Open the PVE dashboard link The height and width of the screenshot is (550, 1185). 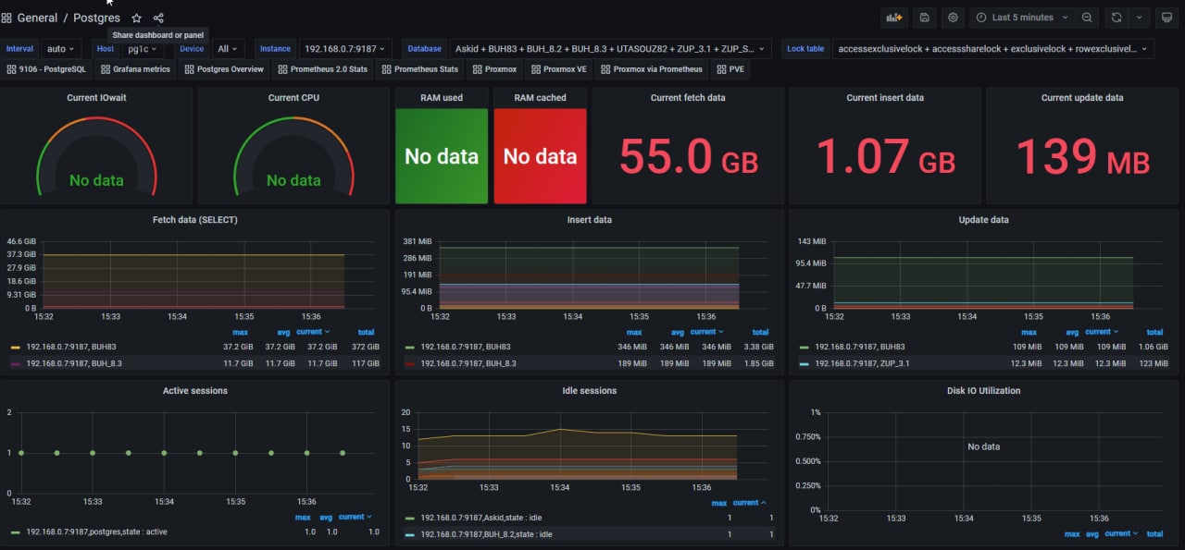click(x=731, y=69)
